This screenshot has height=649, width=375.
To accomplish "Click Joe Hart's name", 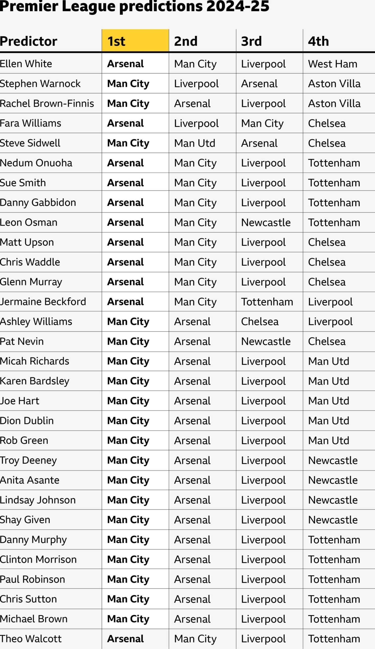I will 19,401.
